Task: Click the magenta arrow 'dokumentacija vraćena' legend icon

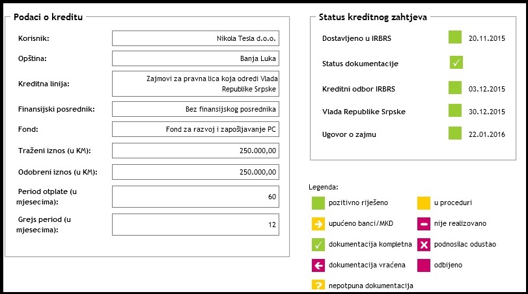Action: 318,265
